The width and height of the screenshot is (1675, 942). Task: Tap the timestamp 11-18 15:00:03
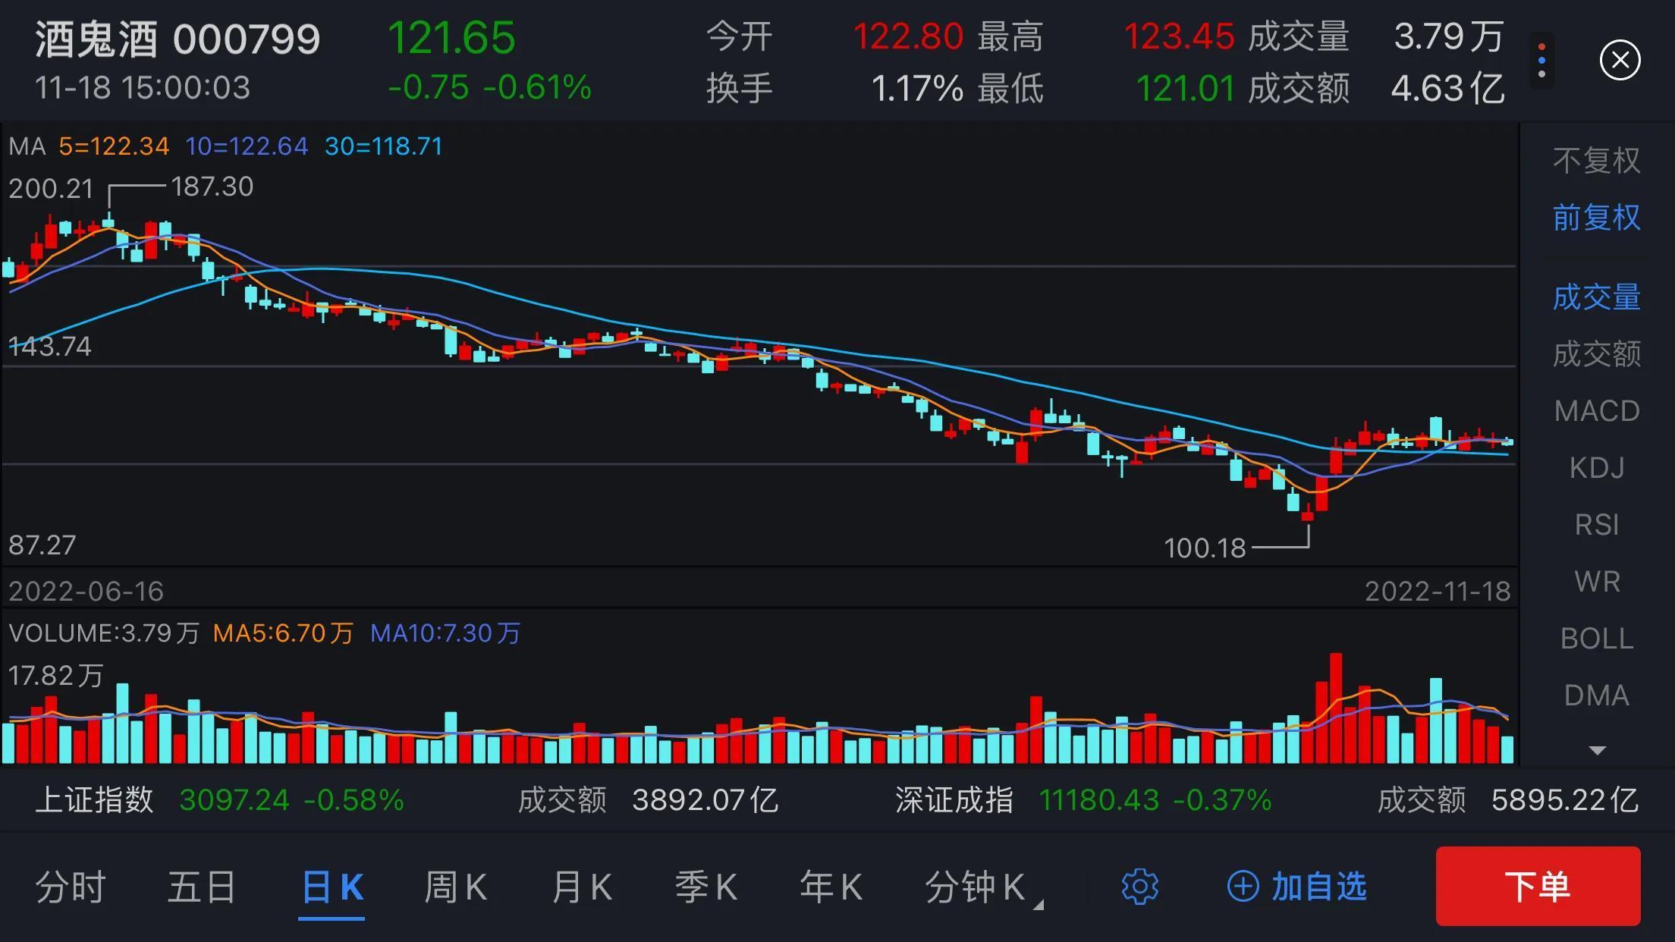143,87
